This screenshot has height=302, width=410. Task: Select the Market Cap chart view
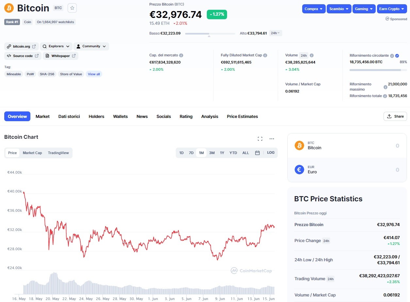32,153
